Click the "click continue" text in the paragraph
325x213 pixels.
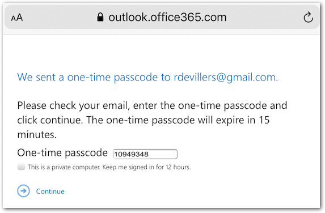(50, 120)
